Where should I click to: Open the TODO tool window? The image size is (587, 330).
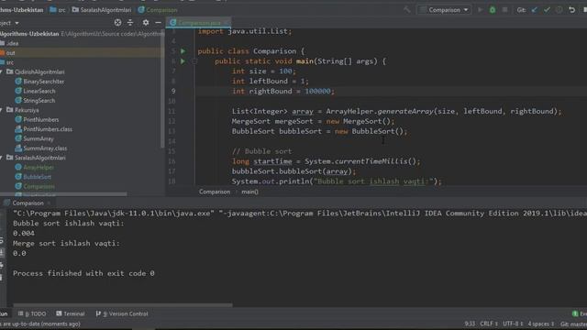32,313
